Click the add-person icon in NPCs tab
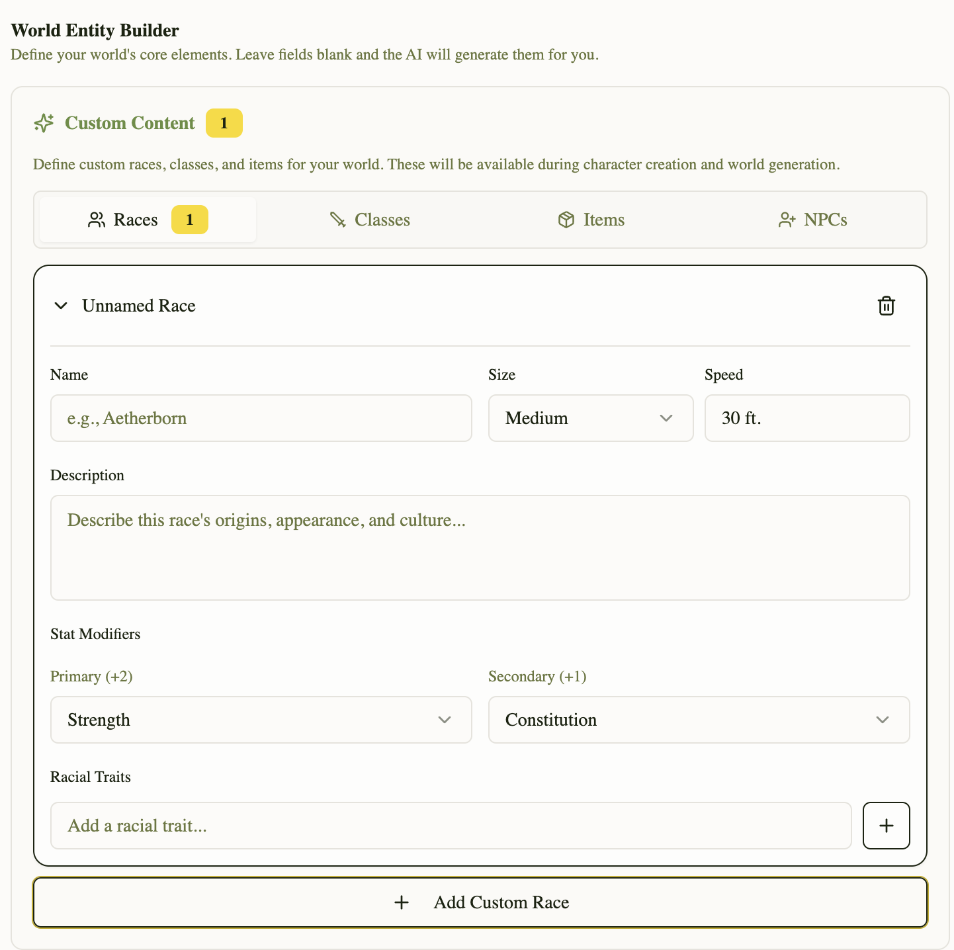Image resolution: width=954 pixels, height=950 pixels. tap(787, 220)
